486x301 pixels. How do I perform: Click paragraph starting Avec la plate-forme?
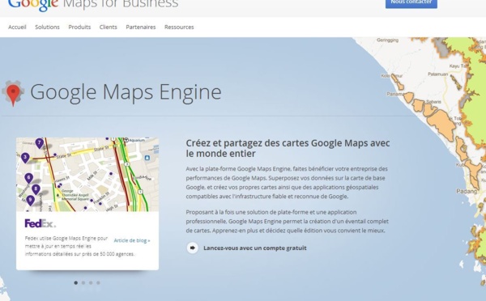pos(287,183)
